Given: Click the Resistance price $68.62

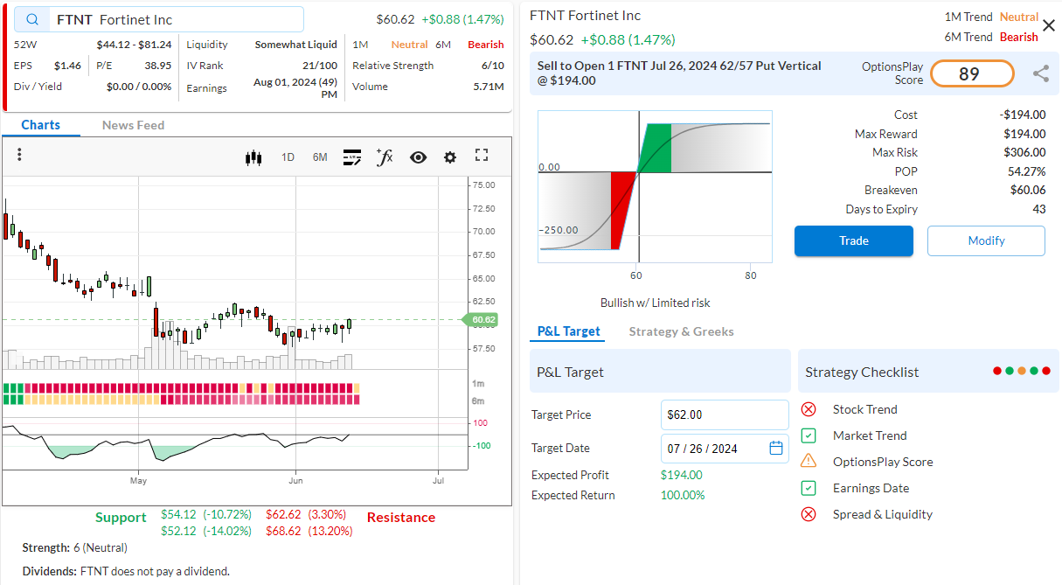Looking at the screenshot, I should 283,531.
